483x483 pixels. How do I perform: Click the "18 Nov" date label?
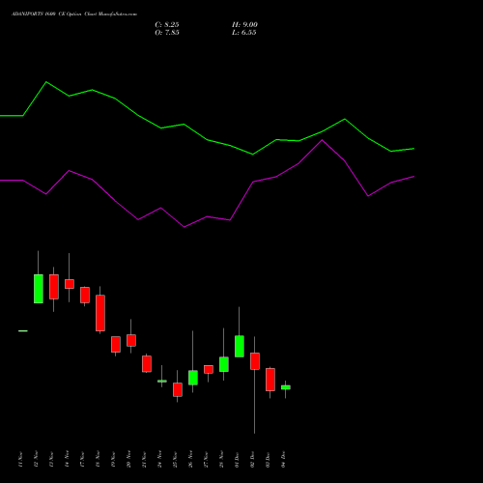pyautogui.click(x=98, y=459)
